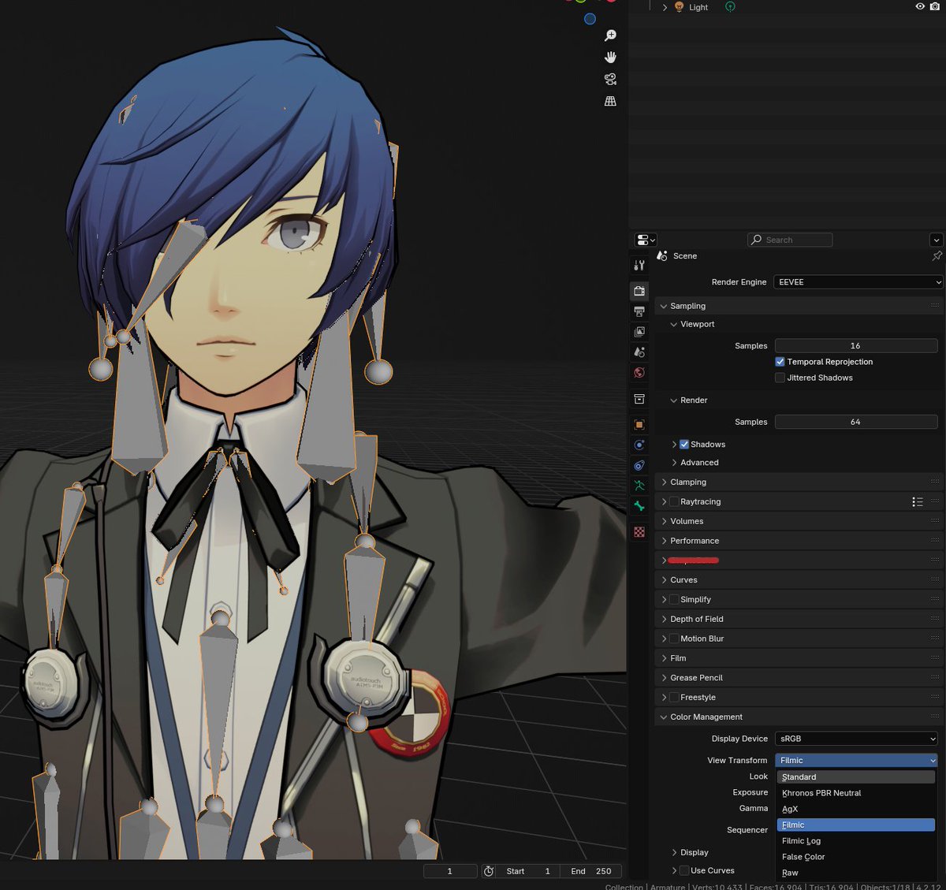The image size is (946, 890).
Task: Open the Object Constraints properties tab
Action: click(x=639, y=465)
